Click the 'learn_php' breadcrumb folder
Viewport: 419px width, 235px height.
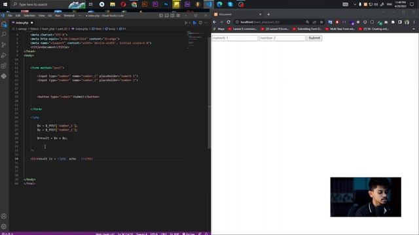pos(48,29)
